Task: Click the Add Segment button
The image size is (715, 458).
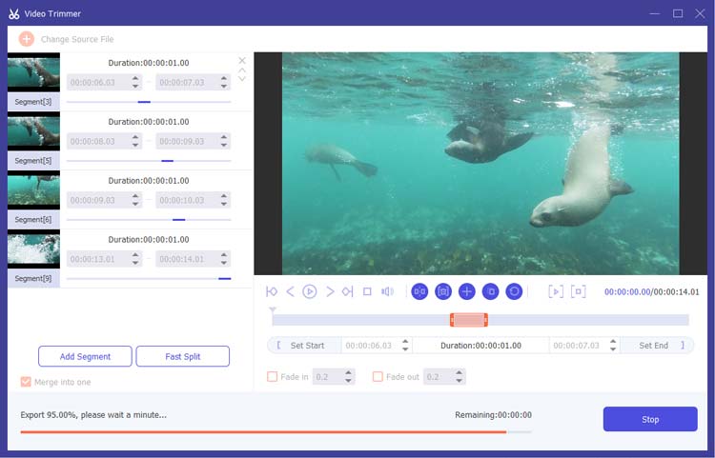Action: (85, 356)
